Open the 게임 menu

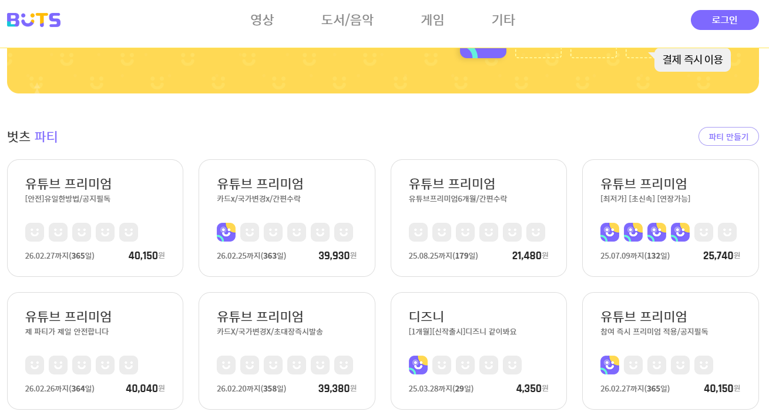point(432,20)
